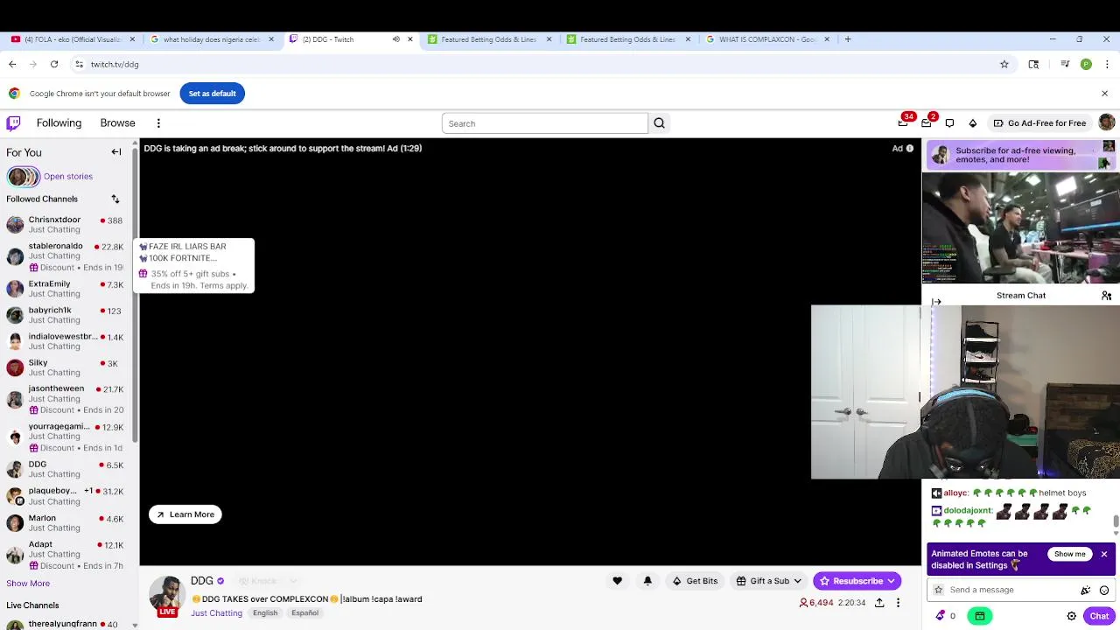Click the purple Chat send button
Screen dimensions: 1120x630
tap(1099, 616)
